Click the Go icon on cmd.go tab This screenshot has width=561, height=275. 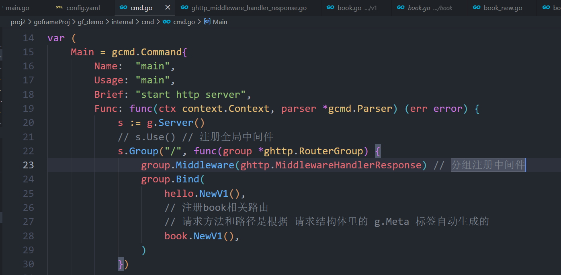pyautogui.click(x=124, y=8)
